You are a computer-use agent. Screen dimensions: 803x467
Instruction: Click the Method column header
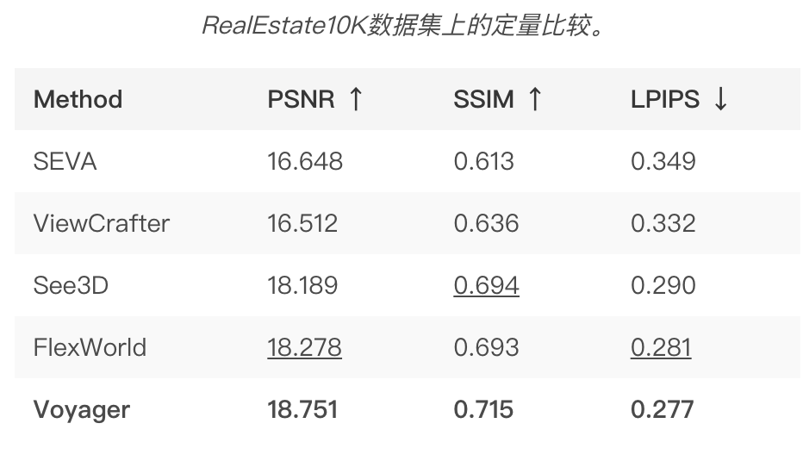(78, 99)
